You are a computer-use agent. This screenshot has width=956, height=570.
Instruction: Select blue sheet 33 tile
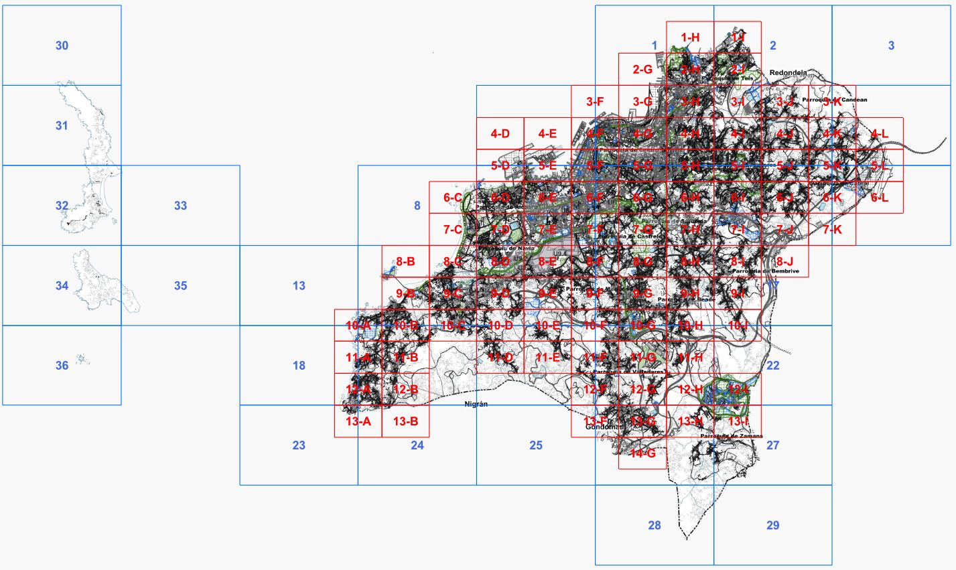point(180,206)
